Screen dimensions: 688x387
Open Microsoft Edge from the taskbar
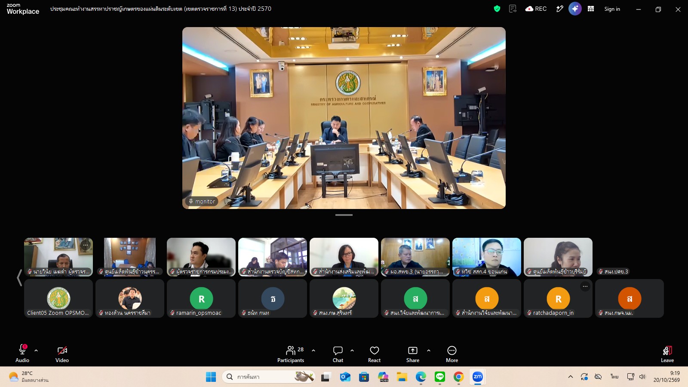[421, 377]
